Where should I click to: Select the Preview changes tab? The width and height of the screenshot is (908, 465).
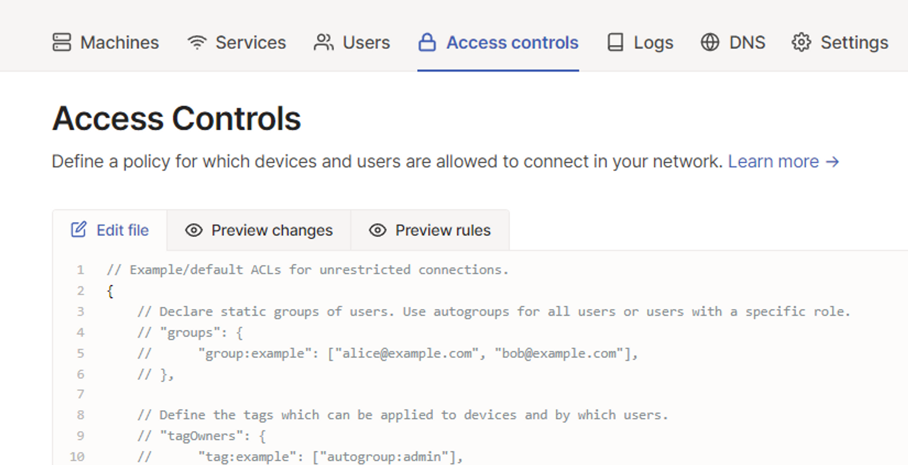click(x=259, y=230)
